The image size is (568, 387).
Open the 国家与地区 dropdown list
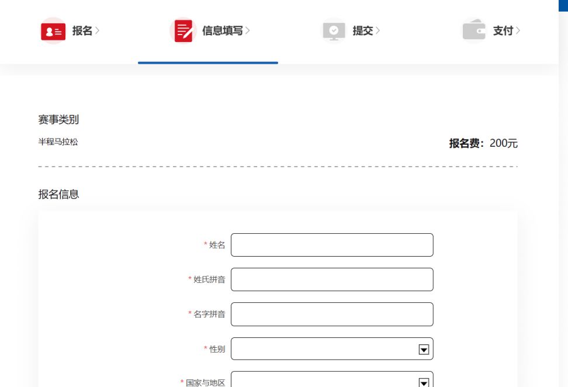point(332,379)
